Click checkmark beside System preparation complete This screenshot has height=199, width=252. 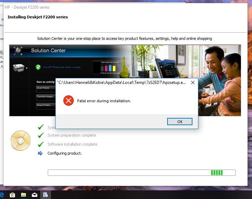40,135
